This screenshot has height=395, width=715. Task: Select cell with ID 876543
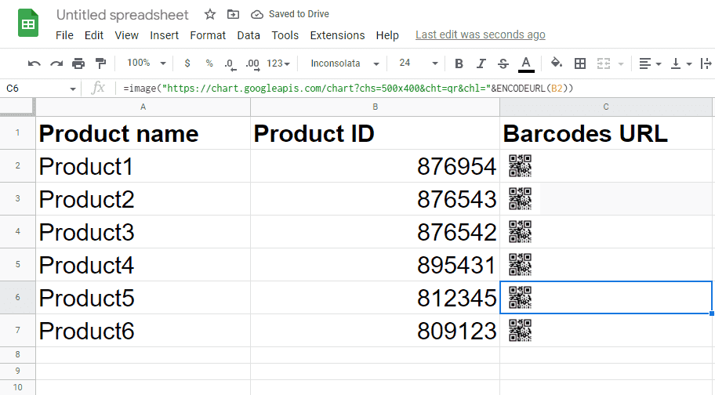[x=375, y=199]
